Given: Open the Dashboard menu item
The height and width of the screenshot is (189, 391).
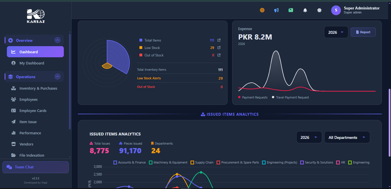Looking at the screenshot, I should [x=35, y=52].
